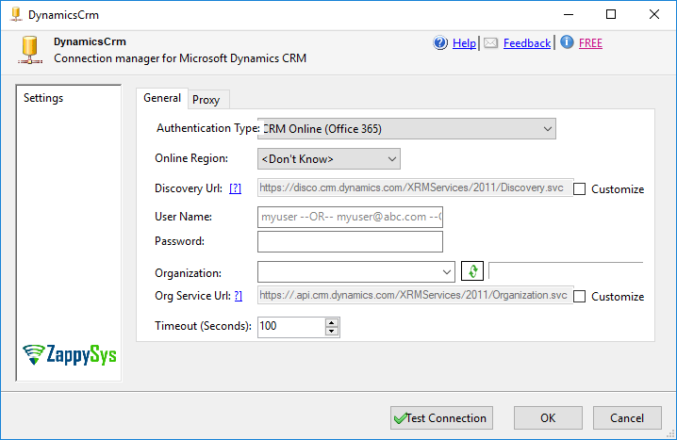Open the Online Region dropdown

pos(329,158)
